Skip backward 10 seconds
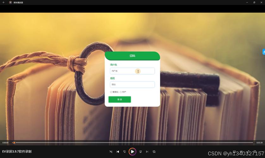The height and width of the screenshot is (158, 265). 125,152
